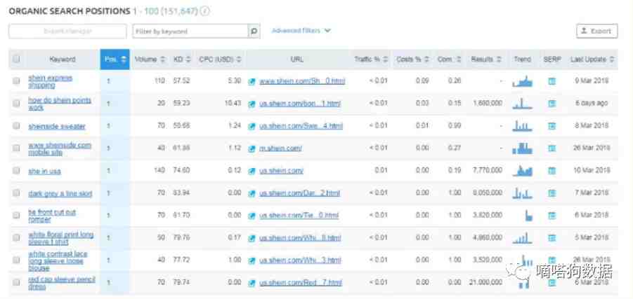Viewport: 633px width, 299px height.
Task: Open external link icon for red cap sleeve pencil dress
Action: pyautogui.click(x=252, y=283)
